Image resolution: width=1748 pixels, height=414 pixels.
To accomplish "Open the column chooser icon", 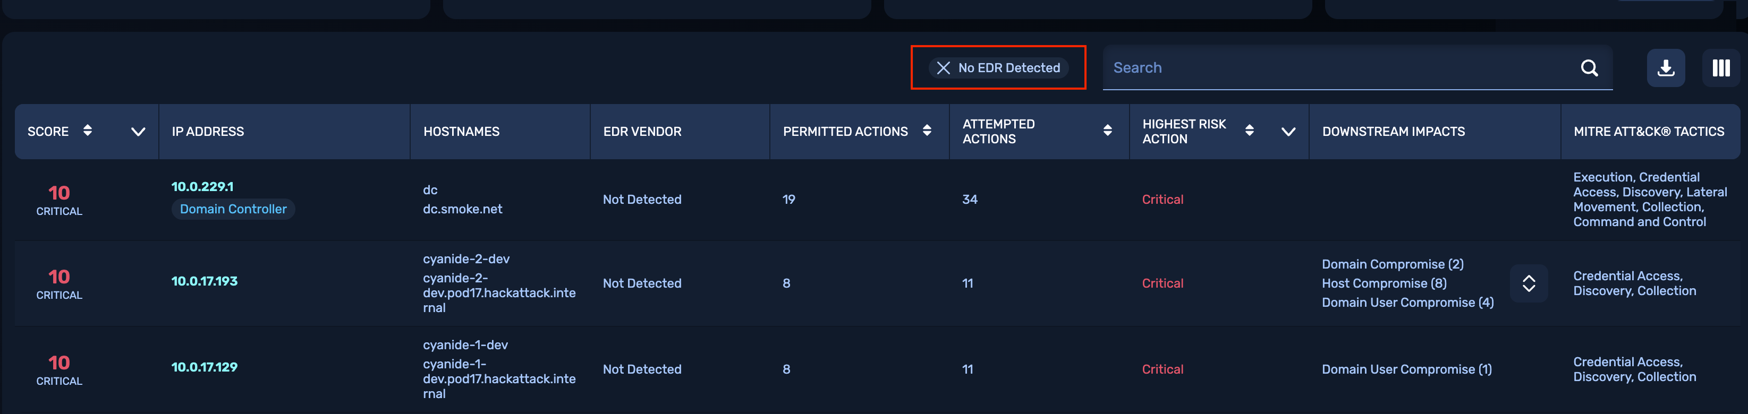I will click(x=1720, y=68).
